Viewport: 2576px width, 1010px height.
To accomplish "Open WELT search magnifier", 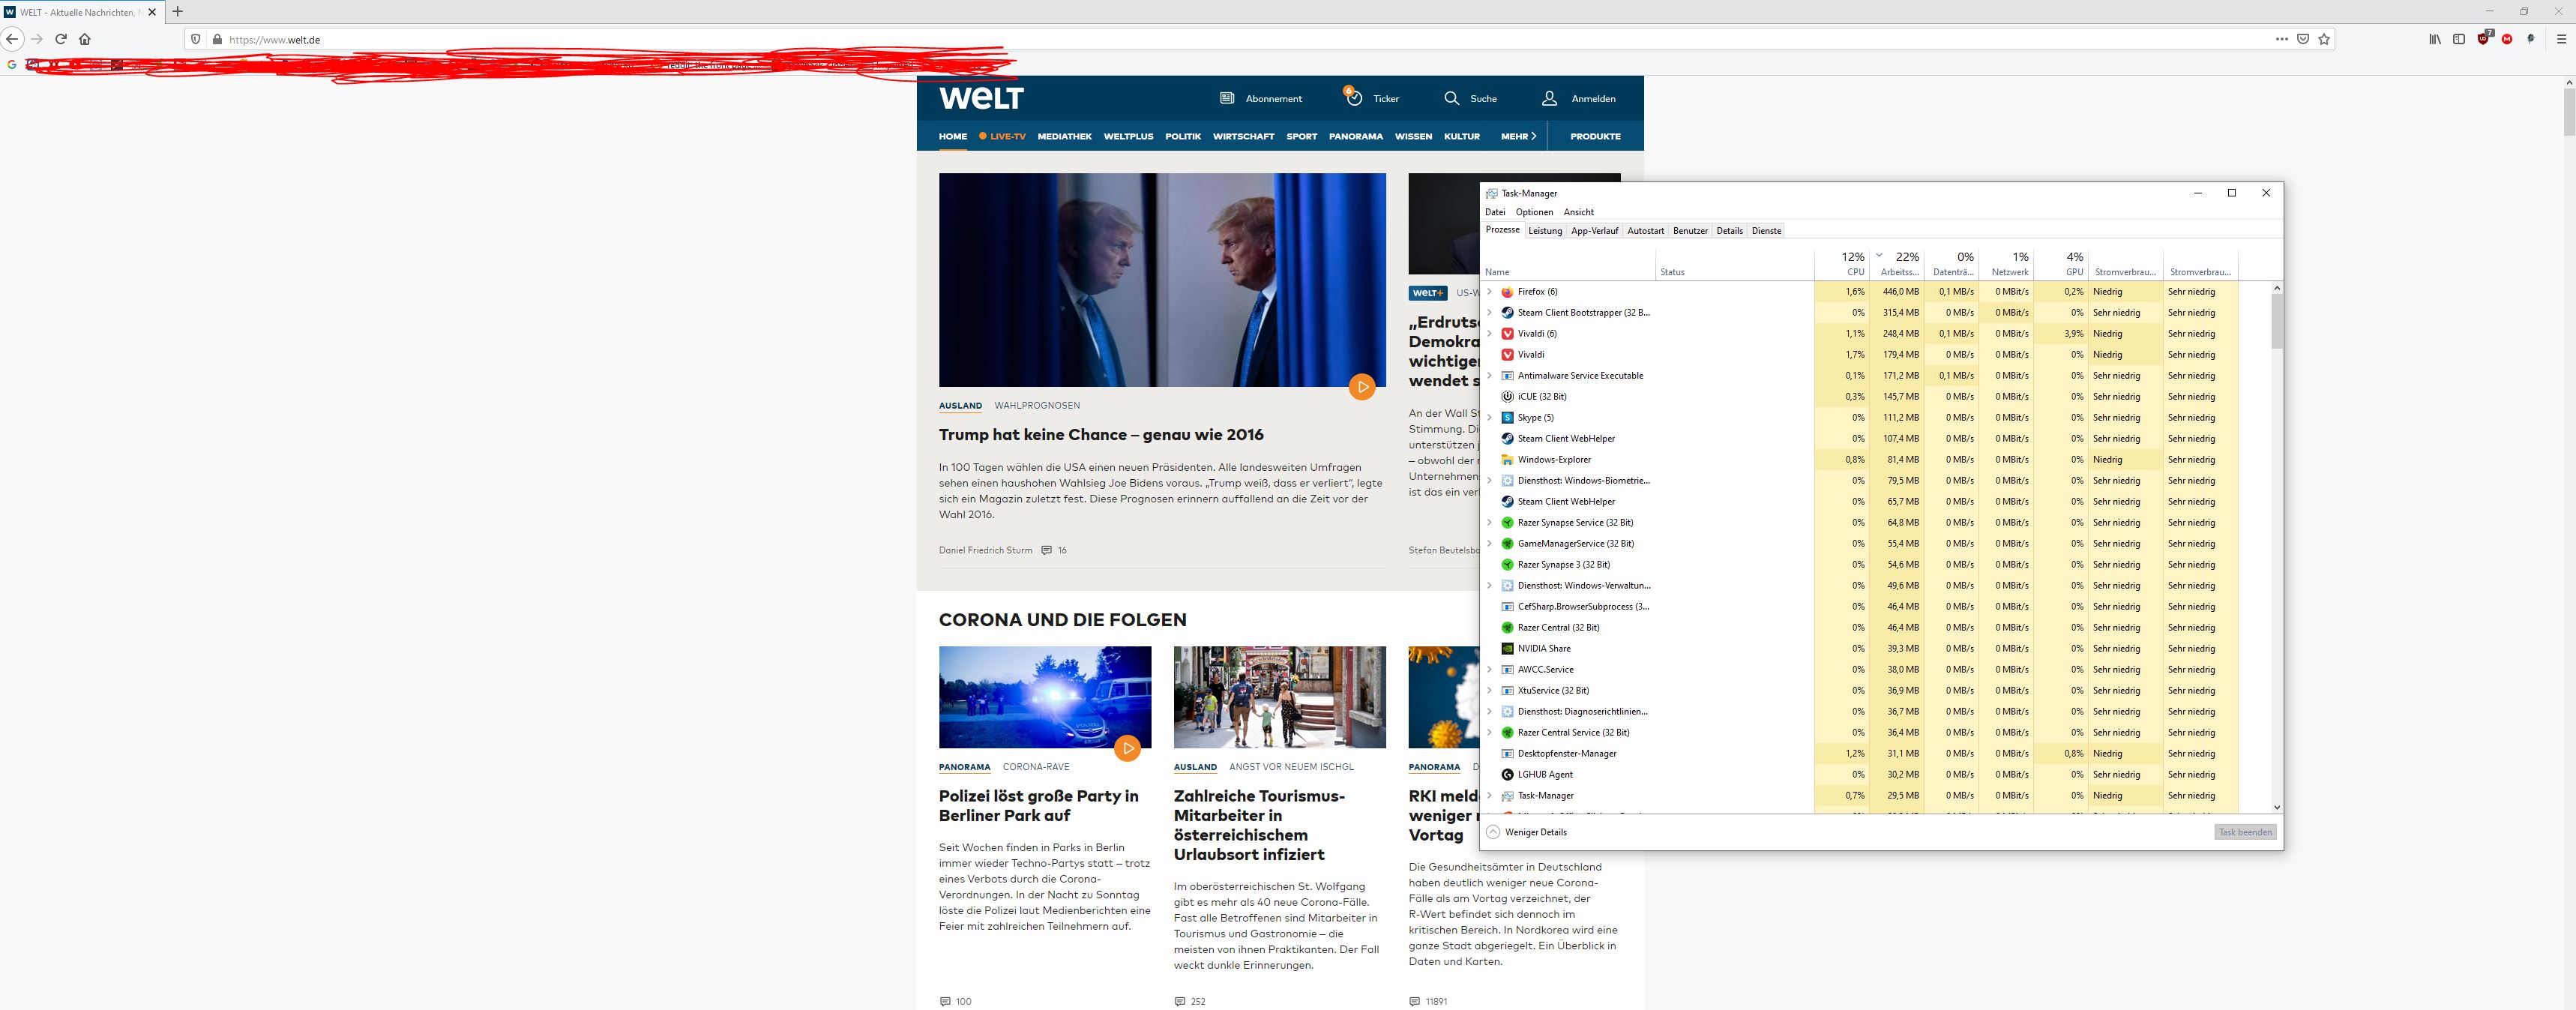I will click(1452, 98).
